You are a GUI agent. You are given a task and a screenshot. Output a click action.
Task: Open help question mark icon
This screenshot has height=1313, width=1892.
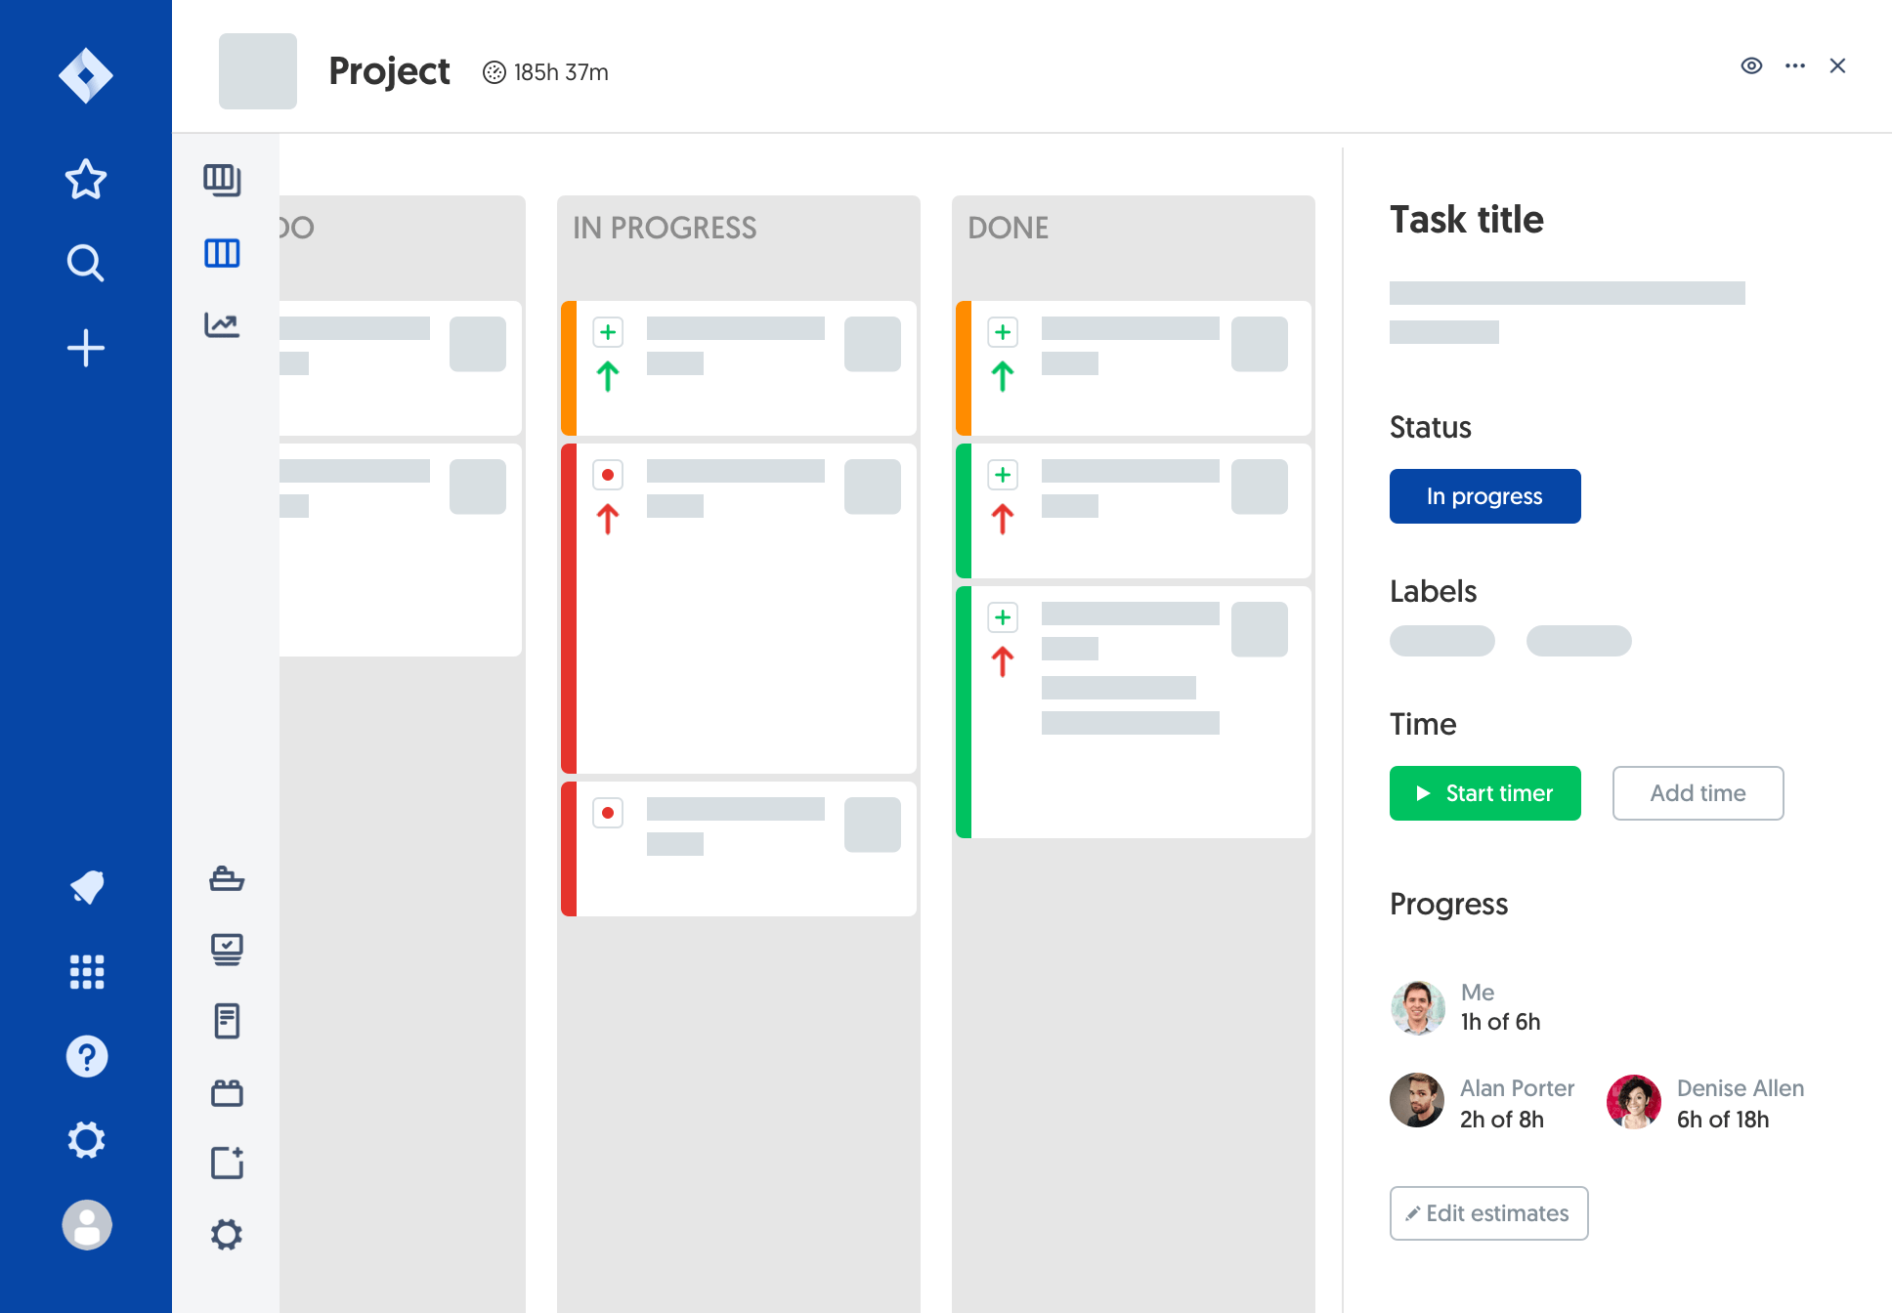87,1056
